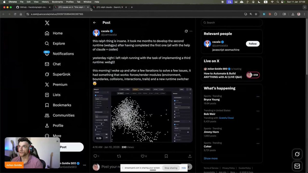This screenshot has height=173, width=308.
Task: Open three-dot menu on cazala's post
Action: (x=191, y=31)
